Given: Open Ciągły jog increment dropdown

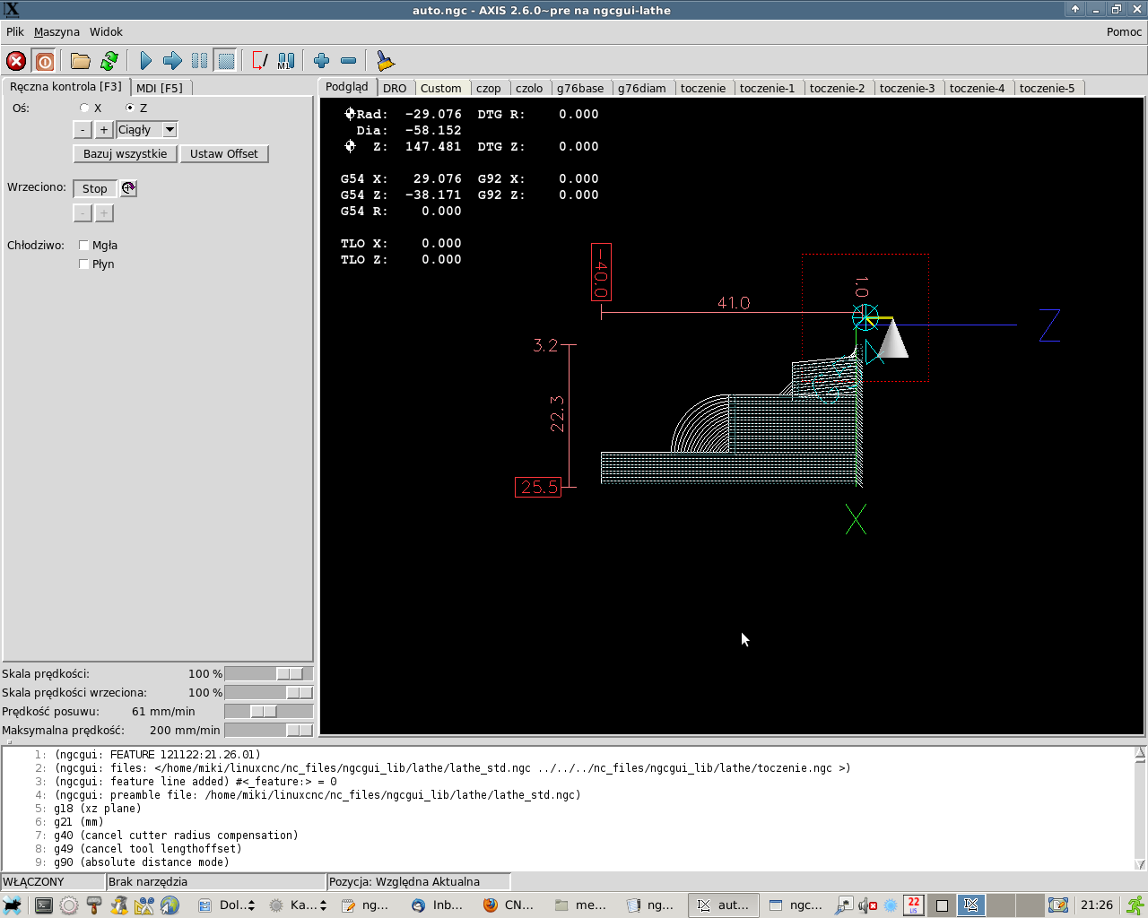Looking at the screenshot, I should click(x=147, y=130).
